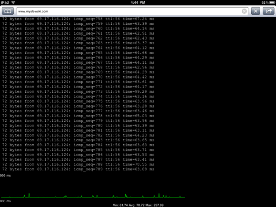This screenshot has height=207, width=276.
Task: Tap the Wi-Fi status icon
Action: pos(13,2)
